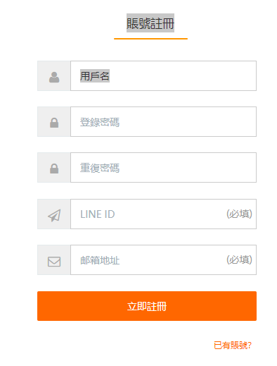
Task: Click the LINE ID placeholder text
Action: pyautogui.click(x=98, y=214)
